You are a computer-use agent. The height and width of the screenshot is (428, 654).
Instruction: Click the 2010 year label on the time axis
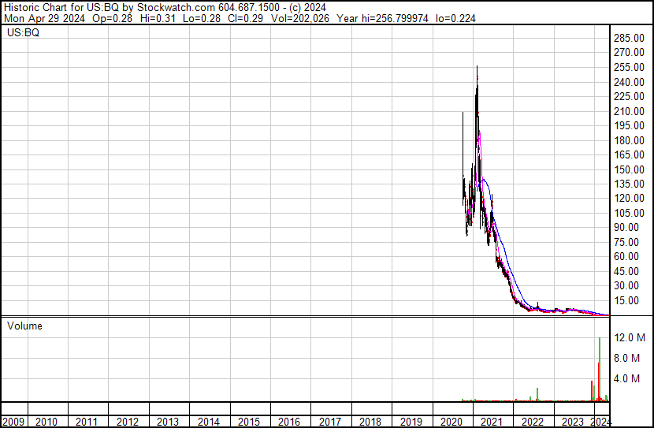click(46, 422)
